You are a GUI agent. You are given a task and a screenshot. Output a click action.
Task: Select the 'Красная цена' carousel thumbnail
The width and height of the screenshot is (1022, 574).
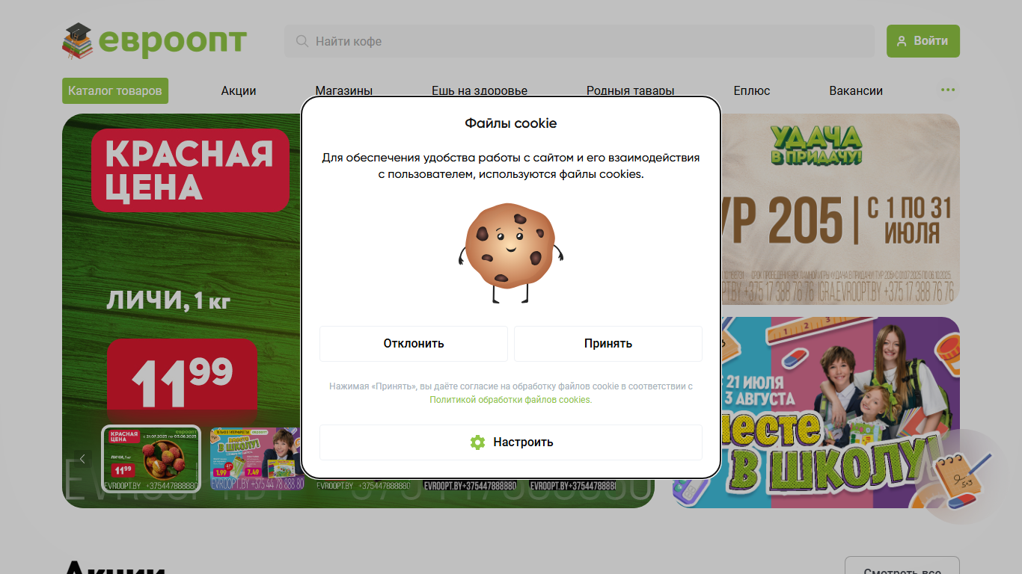pyautogui.click(x=151, y=459)
